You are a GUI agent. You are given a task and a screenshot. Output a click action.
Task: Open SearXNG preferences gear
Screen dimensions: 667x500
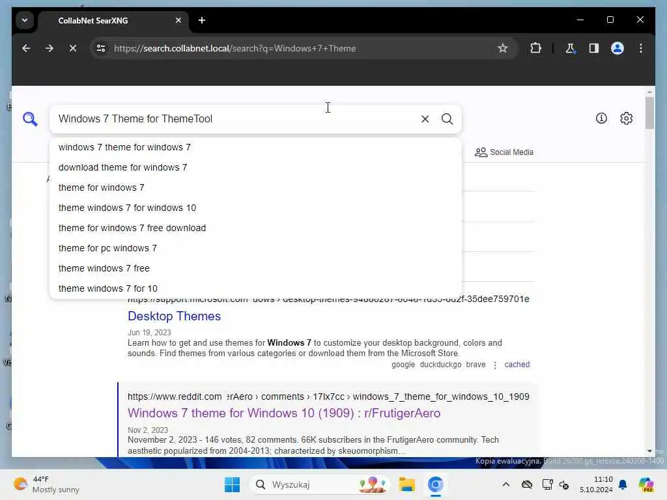pos(626,118)
